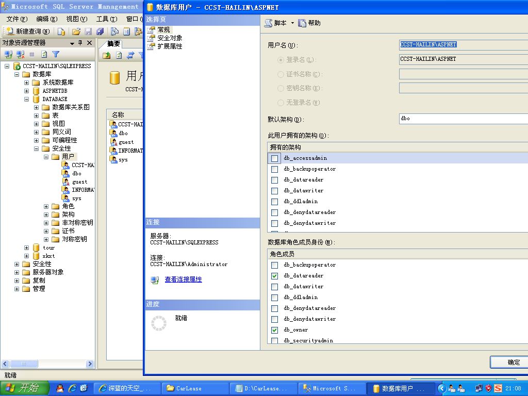Image resolution: width=528 pixels, height=396 pixels.
Task: Click the 确定 button
Action: point(510,362)
